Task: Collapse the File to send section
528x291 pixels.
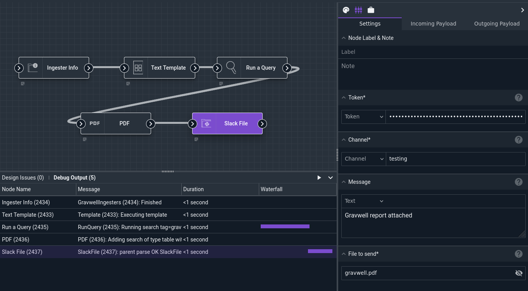Action: tap(344, 254)
